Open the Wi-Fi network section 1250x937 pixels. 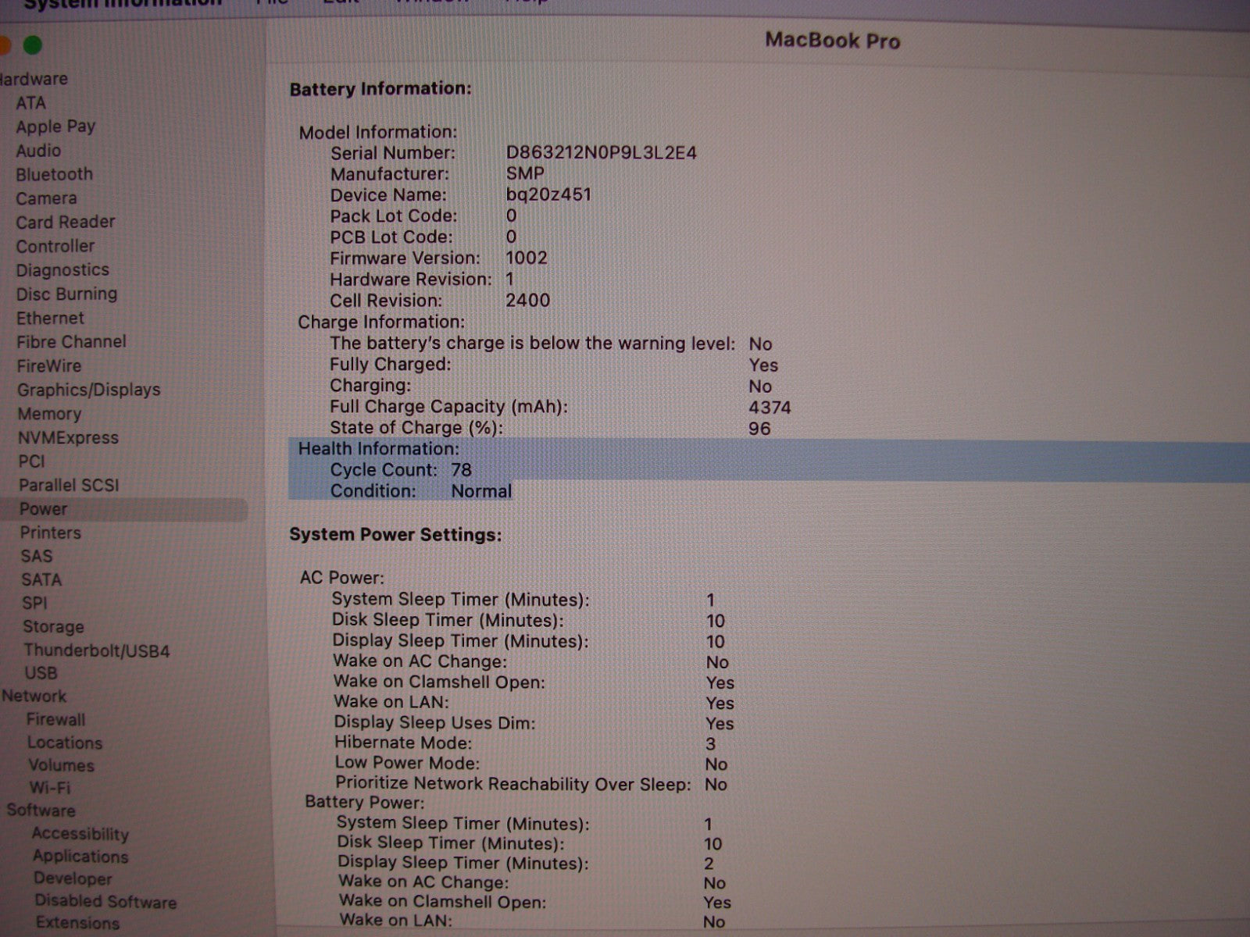pos(48,787)
